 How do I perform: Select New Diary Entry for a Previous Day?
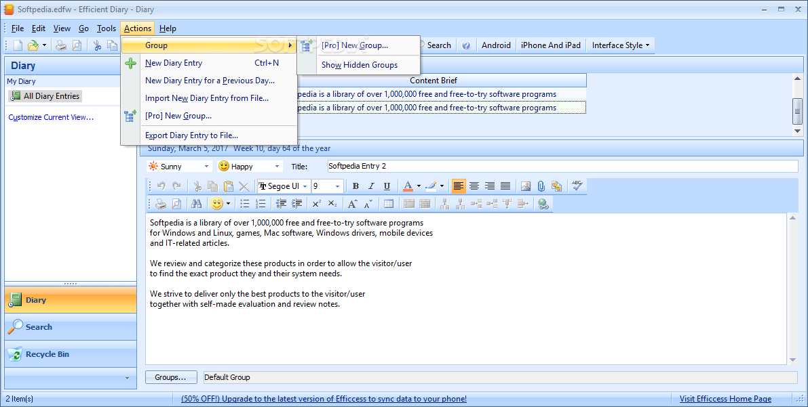click(210, 81)
